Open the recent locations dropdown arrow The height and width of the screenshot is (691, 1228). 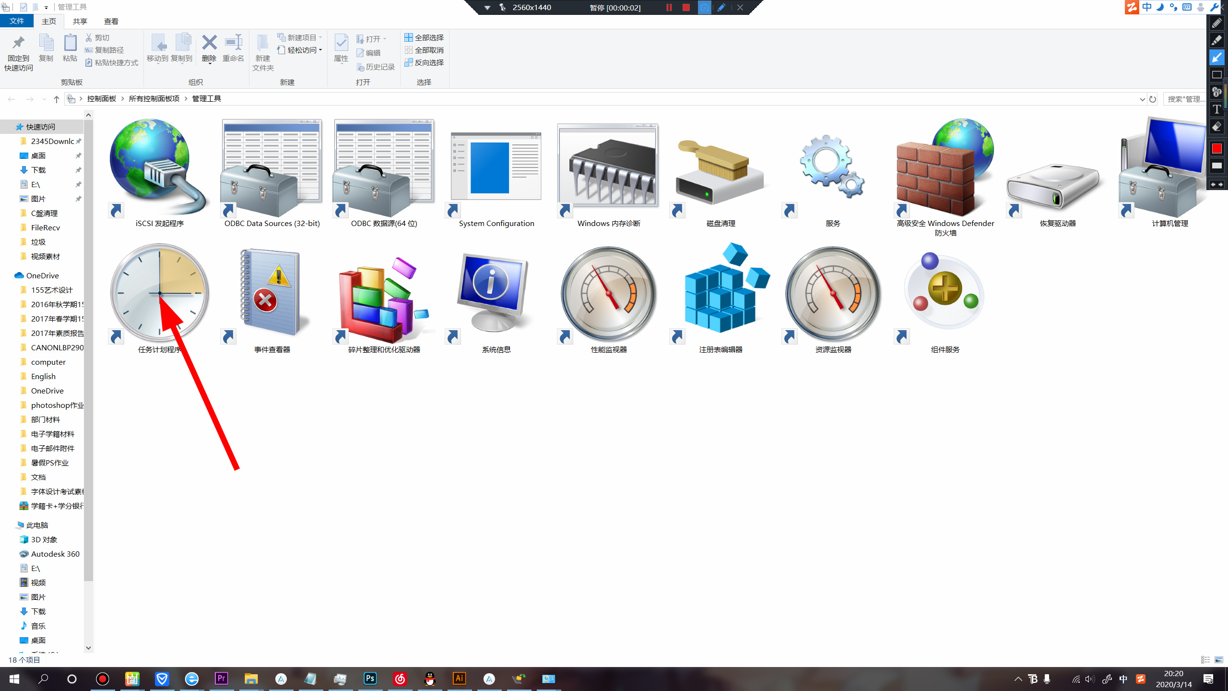(x=44, y=99)
